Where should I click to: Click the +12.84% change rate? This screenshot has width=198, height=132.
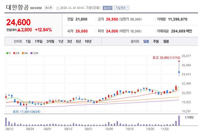point(43,30)
